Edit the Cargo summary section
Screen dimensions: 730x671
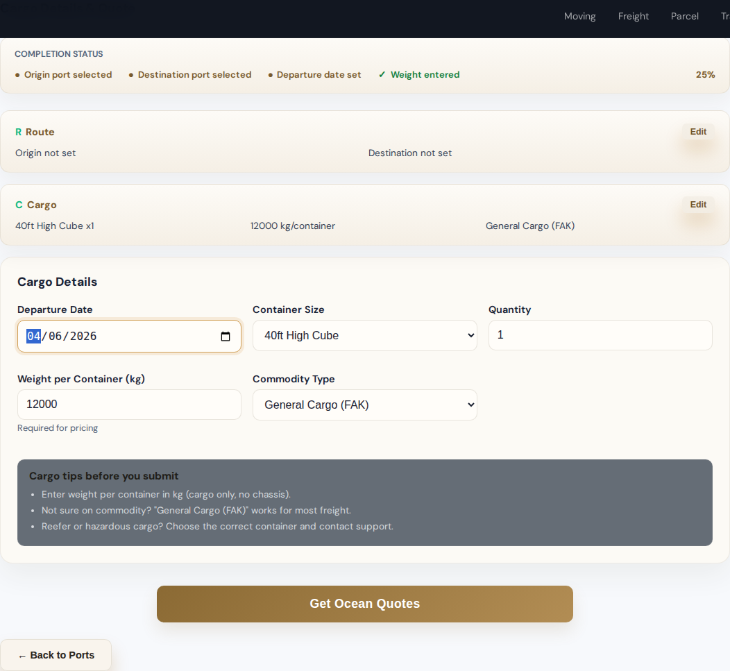[698, 205]
